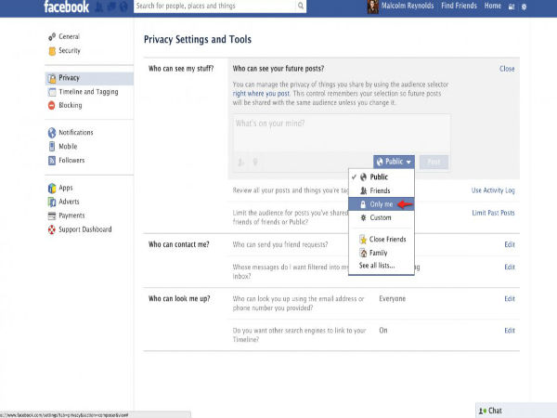
Task: Click the Adverts icon
Action: [52, 202]
